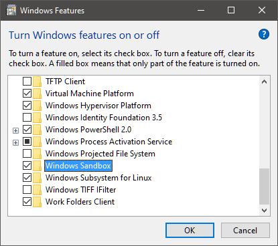Enable the TFTP Client checkbox
Viewport: 278px width, 246px height.
pos(27,82)
